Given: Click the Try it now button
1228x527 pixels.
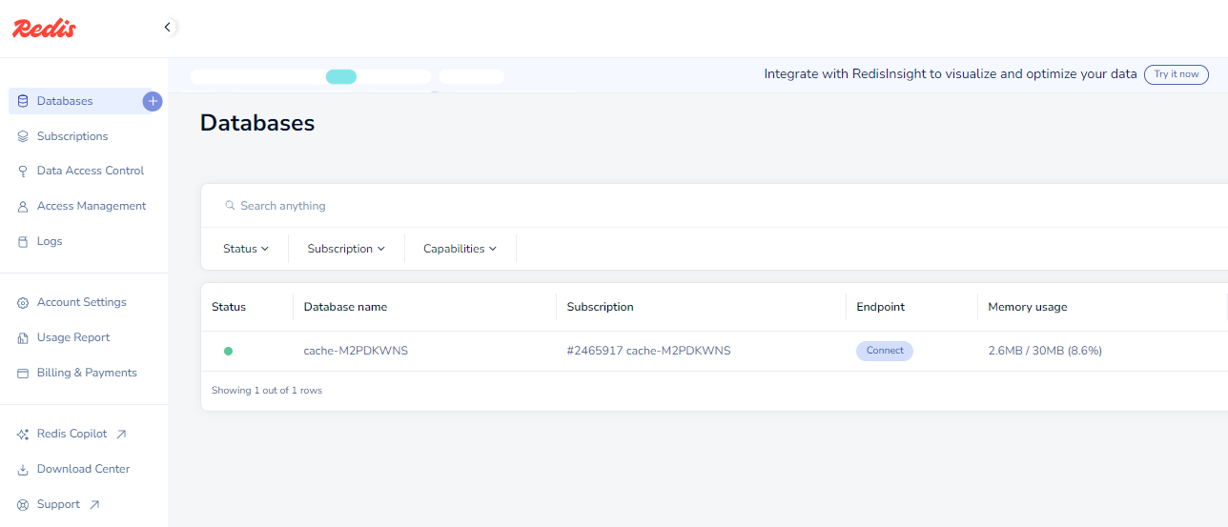Looking at the screenshot, I should (x=1177, y=74).
